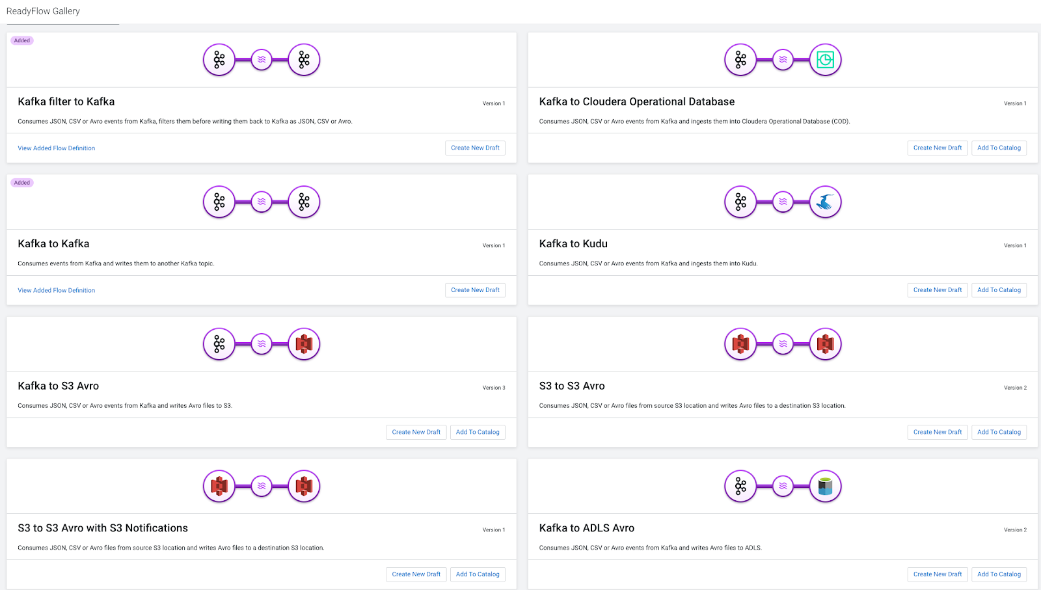Click the middle flow icon in Kafka to Kafka card
This screenshot has height=590, width=1041.
click(262, 202)
